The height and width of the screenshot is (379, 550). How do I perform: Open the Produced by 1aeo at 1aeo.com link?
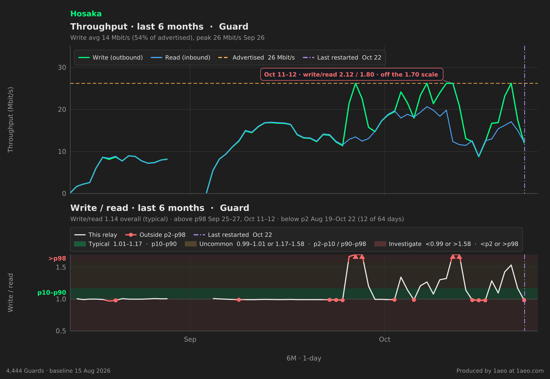[500, 371]
